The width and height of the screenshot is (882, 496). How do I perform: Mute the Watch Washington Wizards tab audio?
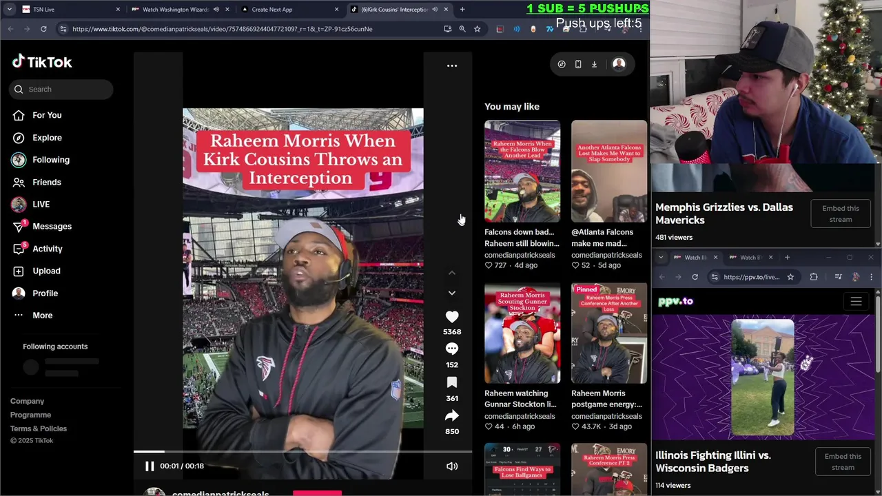[x=216, y=10]
